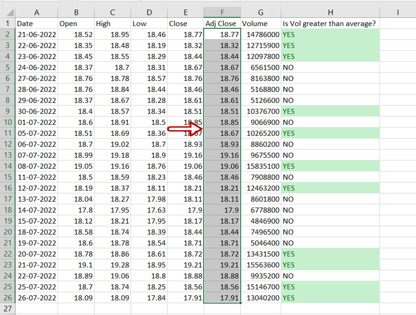
Task: Select row number 1
Action: 7,24
